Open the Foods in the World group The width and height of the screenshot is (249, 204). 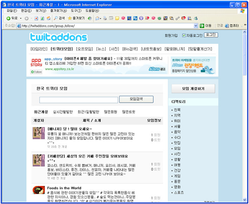pyautogui.click(x=64, y=188)
